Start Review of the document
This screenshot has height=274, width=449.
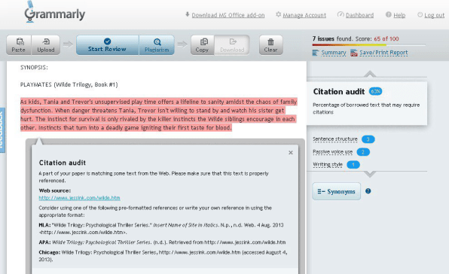[108, 45]
